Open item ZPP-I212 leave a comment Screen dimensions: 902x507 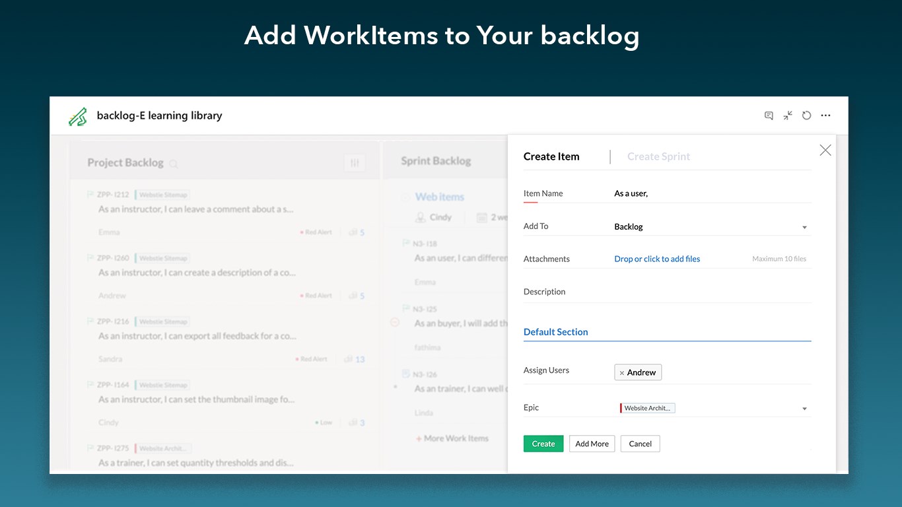[x=196, y=209]
